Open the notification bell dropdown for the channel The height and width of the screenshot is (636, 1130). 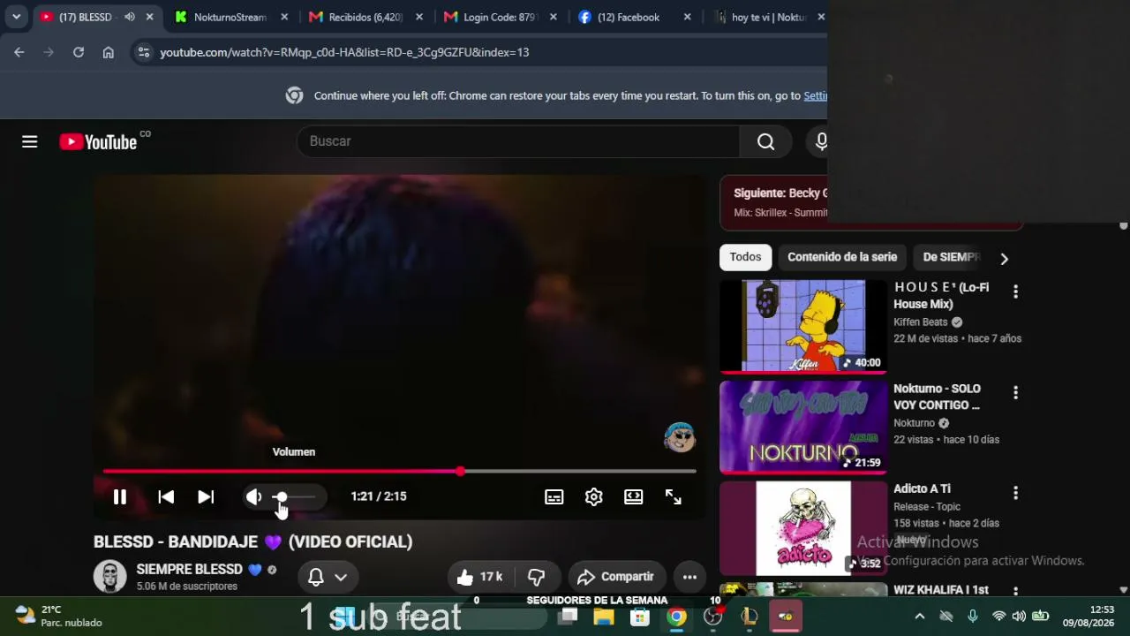click(x=327, y=577)
